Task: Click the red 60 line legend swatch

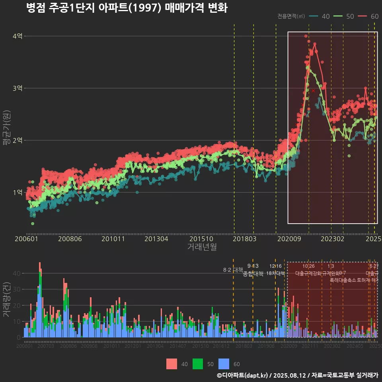Action: click(363, 16)
